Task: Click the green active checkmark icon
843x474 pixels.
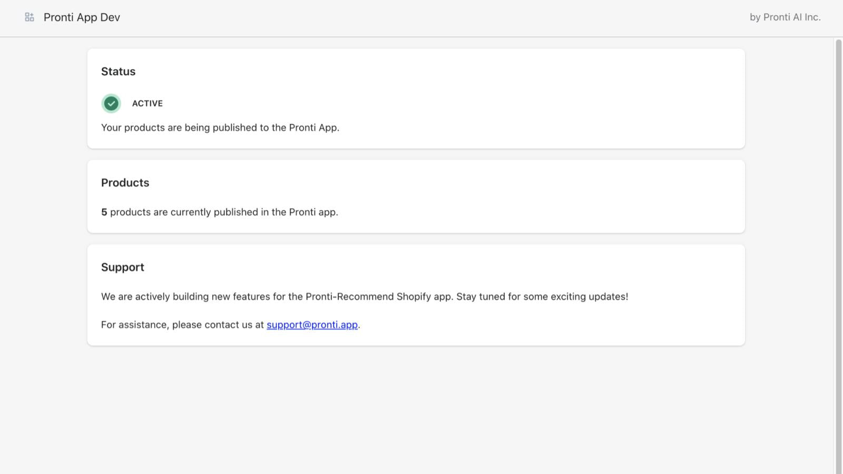Action: point(111,104)
